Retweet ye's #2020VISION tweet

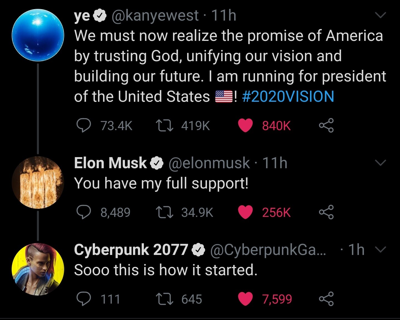tap(164, 125)
